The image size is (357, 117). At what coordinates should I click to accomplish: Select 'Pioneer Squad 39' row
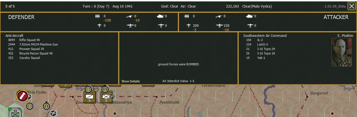click(x=26, y=49)
